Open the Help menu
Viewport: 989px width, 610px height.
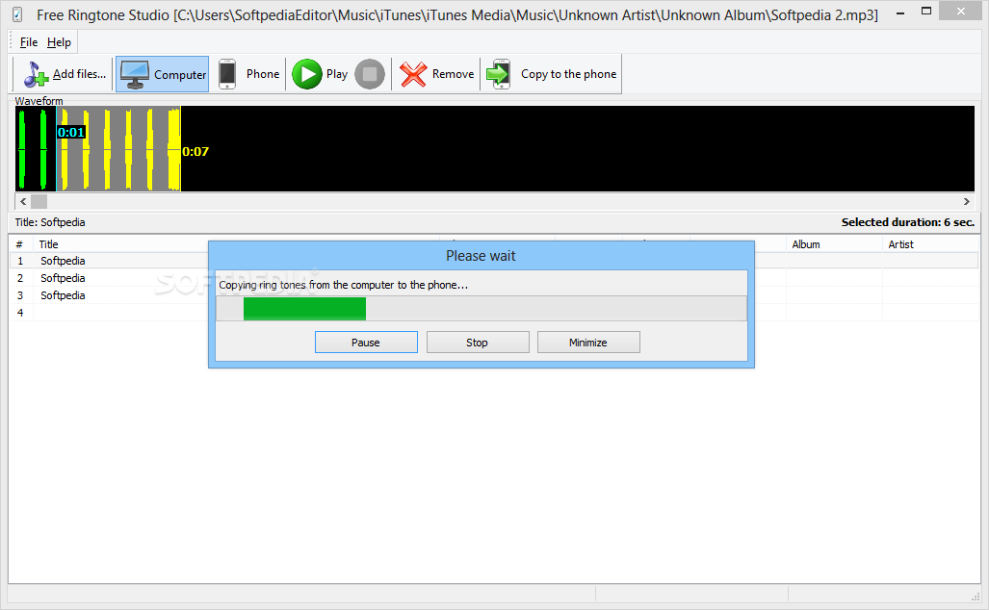59,42
